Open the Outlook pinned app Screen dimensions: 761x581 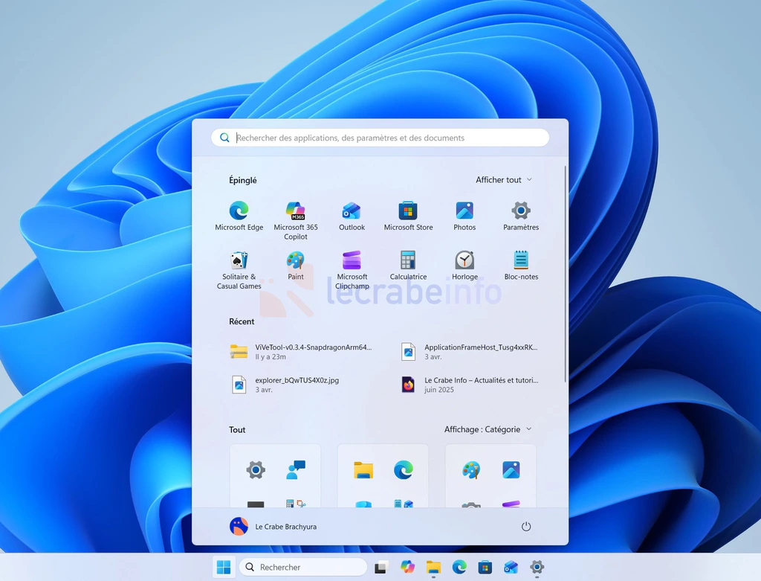tap(352, 216)
